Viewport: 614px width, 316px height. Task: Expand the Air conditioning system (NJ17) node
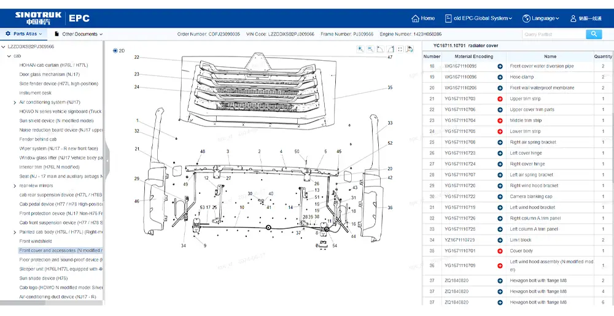tap(15, 102)
